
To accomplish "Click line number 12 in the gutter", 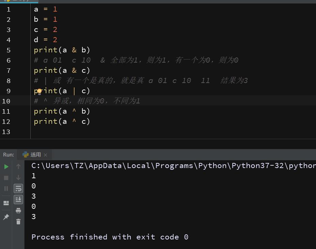I will pyautogui.click(x=6, y=121).
